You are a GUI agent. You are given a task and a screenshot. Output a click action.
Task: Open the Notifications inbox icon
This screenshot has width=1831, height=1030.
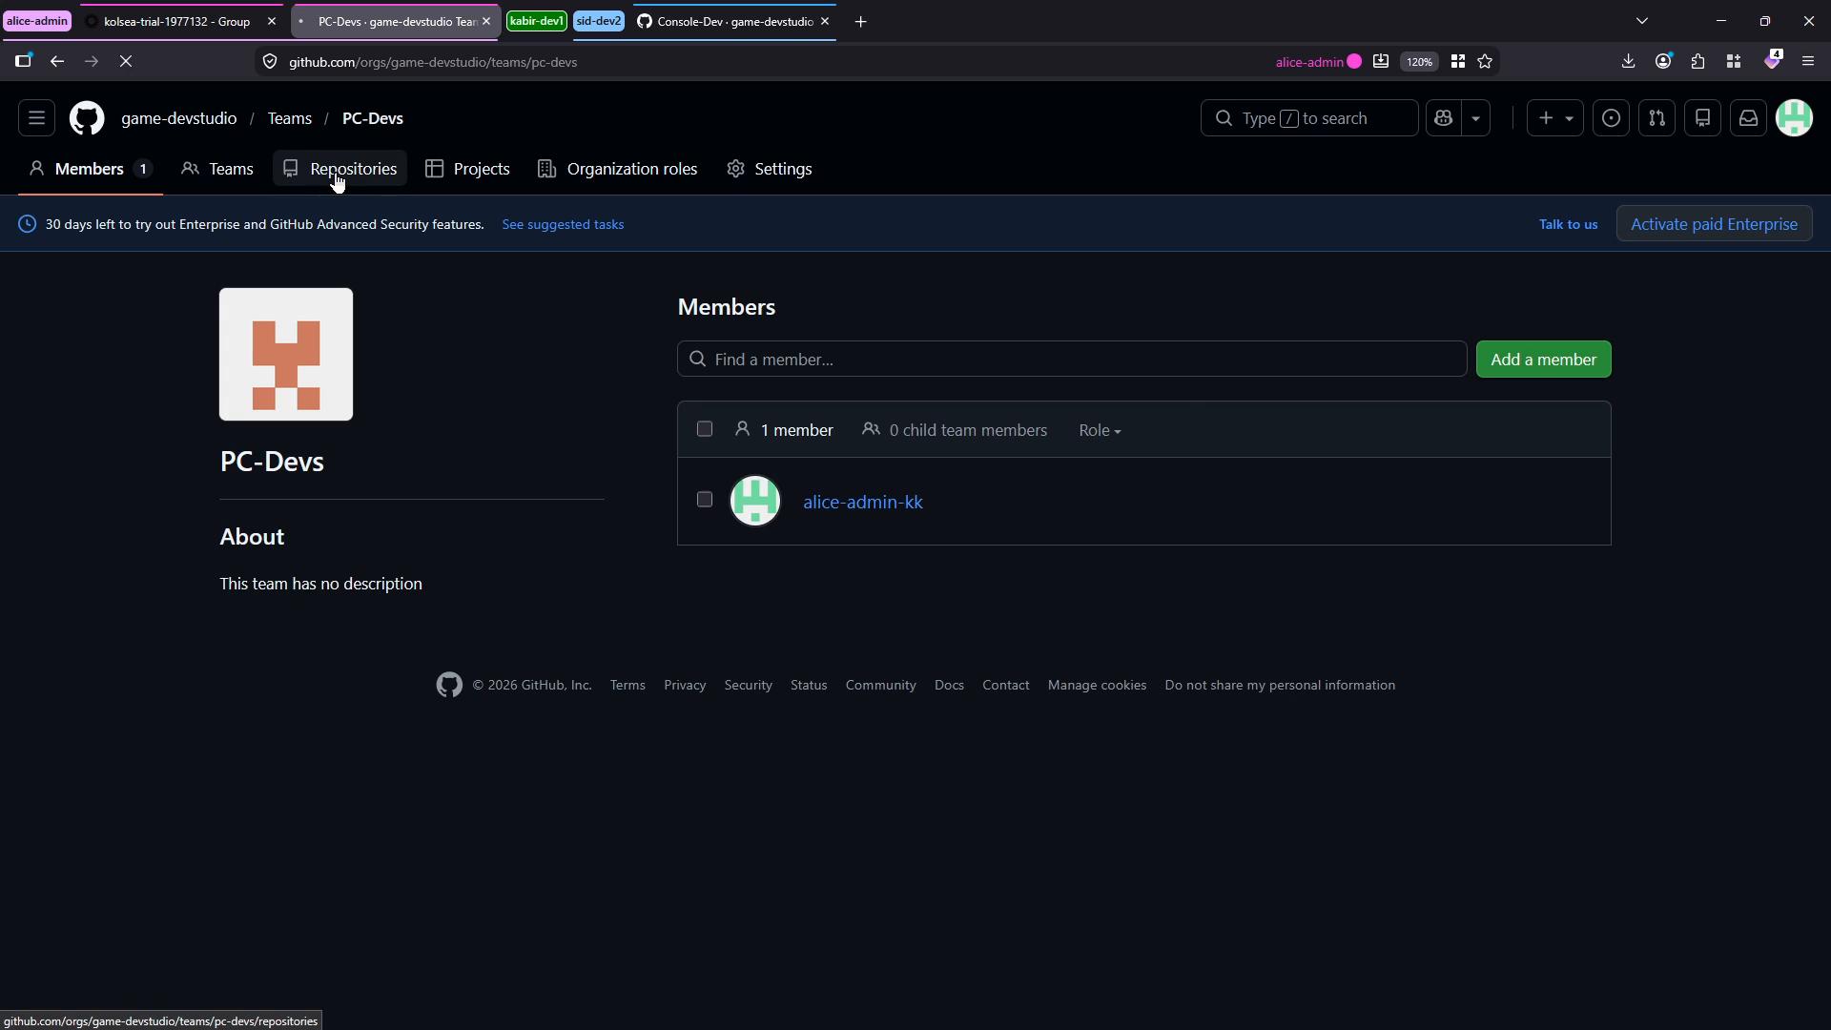pyautogui.click(x=1748, y=118)
